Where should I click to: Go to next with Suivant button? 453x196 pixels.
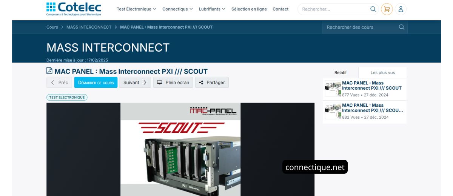coord(135,83)
